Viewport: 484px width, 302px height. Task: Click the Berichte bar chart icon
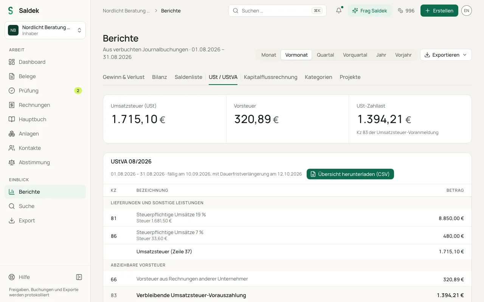[x=12, y=192]
